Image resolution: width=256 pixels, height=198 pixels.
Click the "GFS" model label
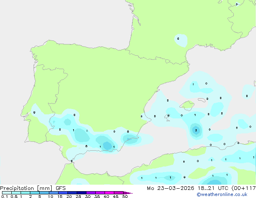tap(61, 188)
